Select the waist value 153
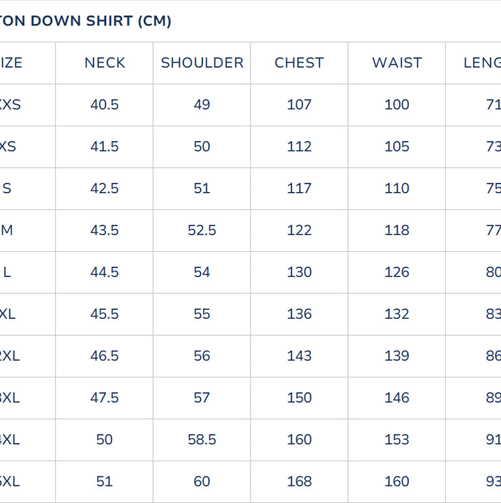Viewport: 501px width, 503px height. click(x=397, y=440)
